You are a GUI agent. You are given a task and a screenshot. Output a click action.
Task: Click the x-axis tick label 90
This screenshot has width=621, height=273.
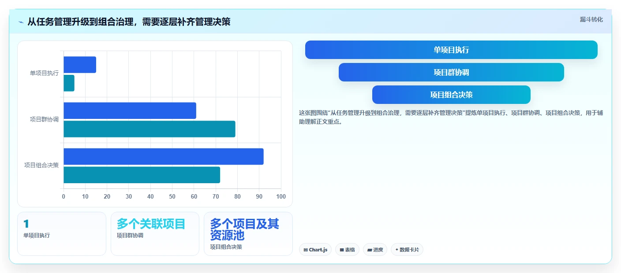point(259,196)
